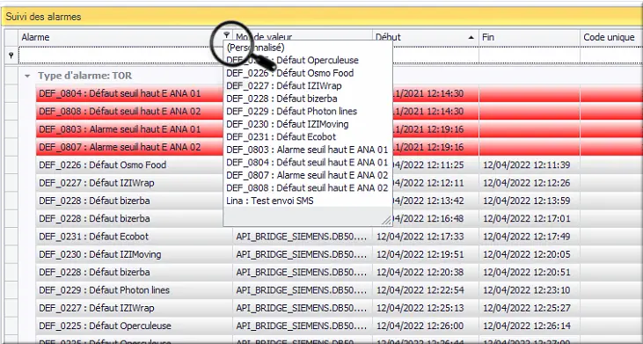This screenshot has height=344, width=643.
Task: Choose DEF_0226 : Défaut Osmo Food filter
Action: tap(290, 73)
